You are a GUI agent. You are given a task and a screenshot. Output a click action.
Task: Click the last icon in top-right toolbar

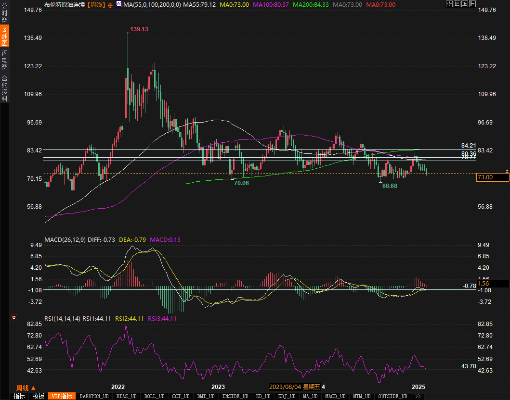pyautogui.click(x=472, y=4)
